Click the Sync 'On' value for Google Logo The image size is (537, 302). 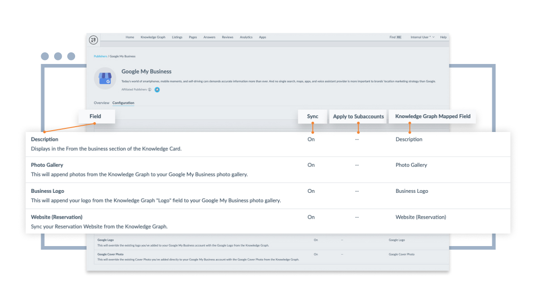(316, 240)
